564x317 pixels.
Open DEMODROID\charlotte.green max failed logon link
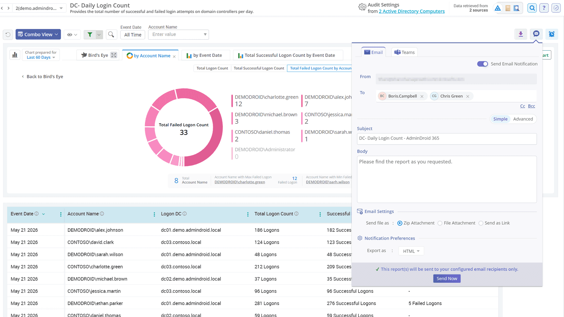click(240, 182)
